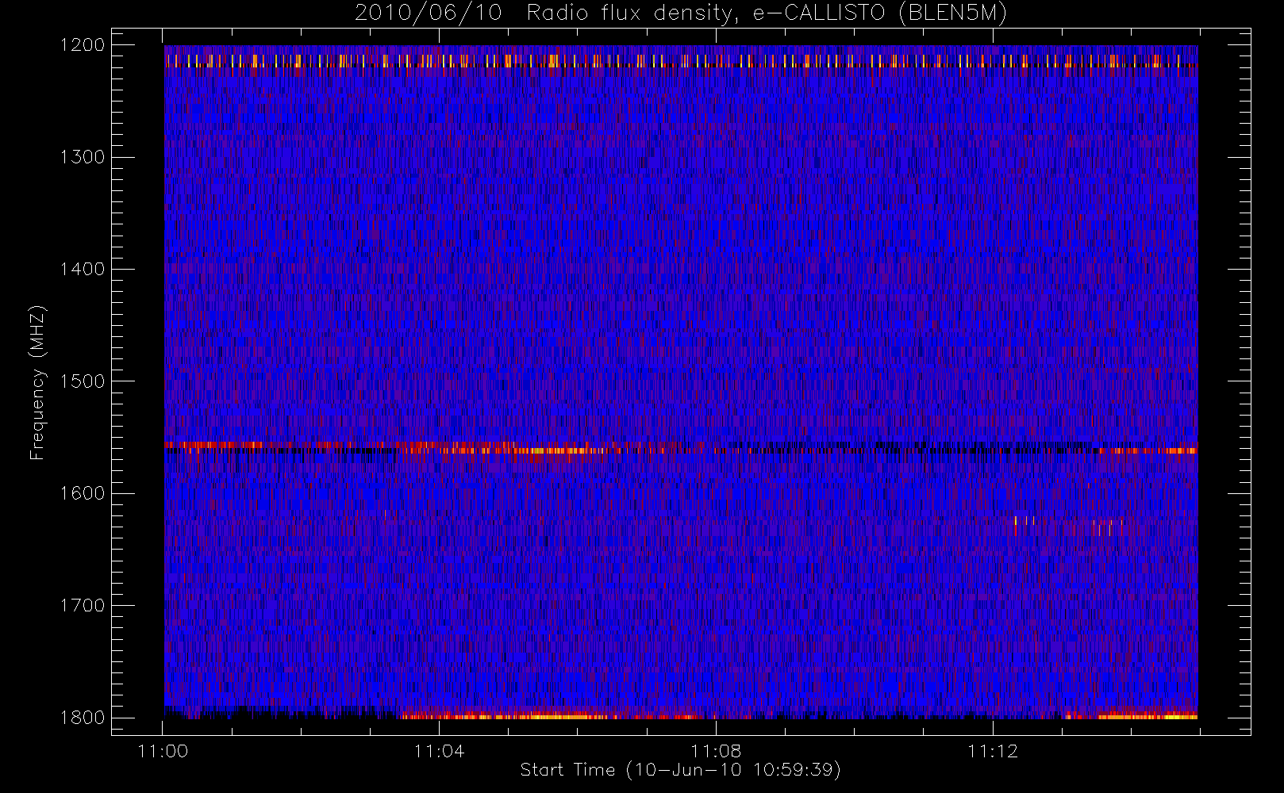Screen dimensions: 1284x793
Task: Click the plot title "Radio flux density, e-CALLISTO (BLEN5M)"
Action: (767, 13)
